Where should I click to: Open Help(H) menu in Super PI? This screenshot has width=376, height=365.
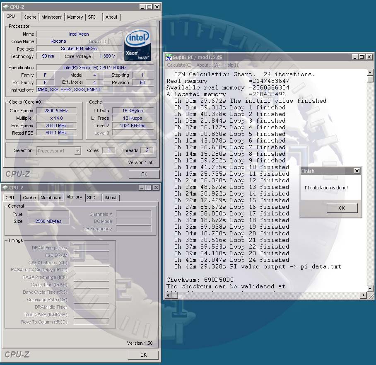[232, 65]
